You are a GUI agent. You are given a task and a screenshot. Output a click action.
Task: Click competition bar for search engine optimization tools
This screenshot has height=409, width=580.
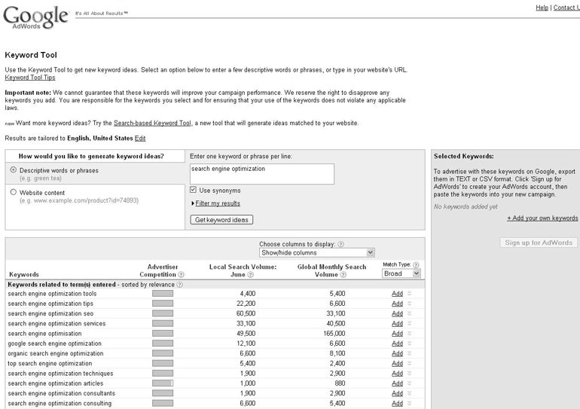pos(163,293)
